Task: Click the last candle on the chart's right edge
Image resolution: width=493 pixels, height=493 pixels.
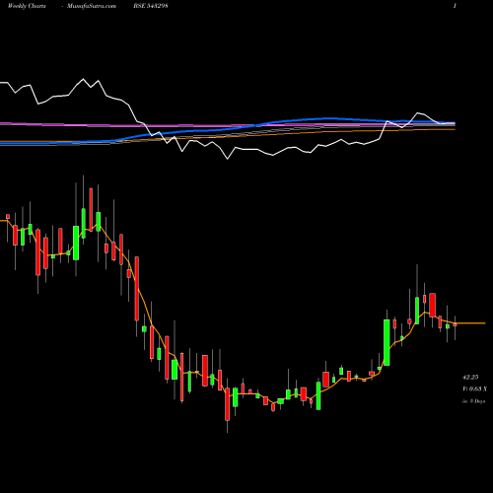Action: 456,324
